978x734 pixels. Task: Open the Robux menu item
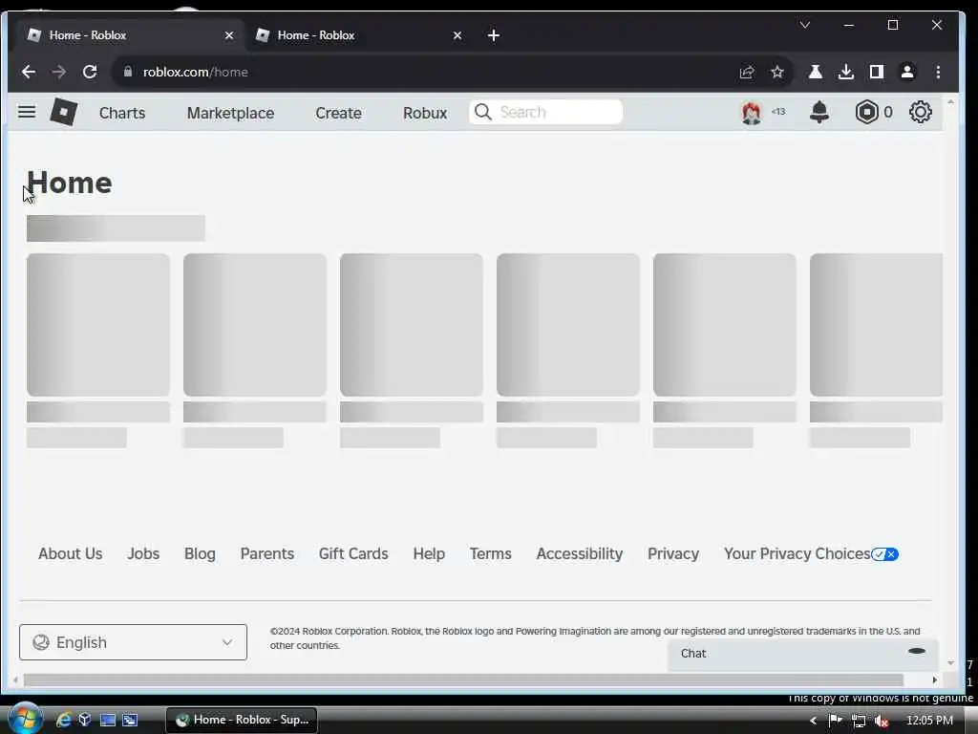[x=425, y=113]
